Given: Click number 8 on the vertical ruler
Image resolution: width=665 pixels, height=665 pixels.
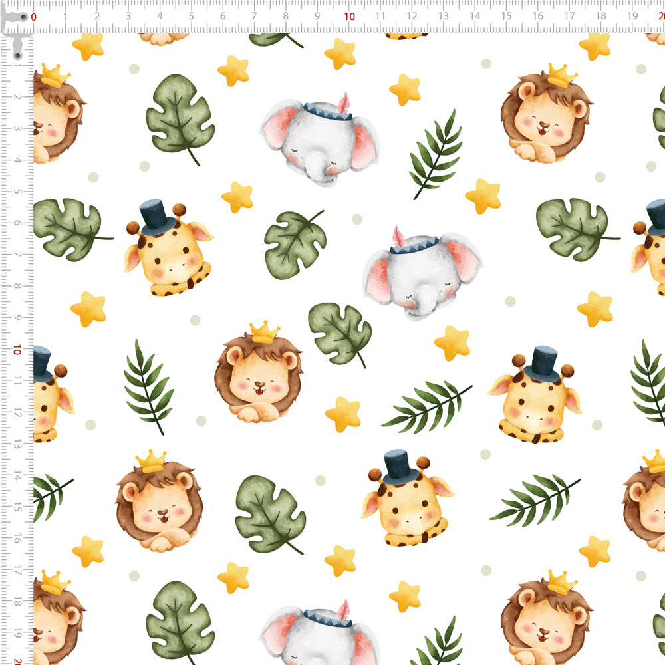Looking at the screenshot, I should (17, 286).
